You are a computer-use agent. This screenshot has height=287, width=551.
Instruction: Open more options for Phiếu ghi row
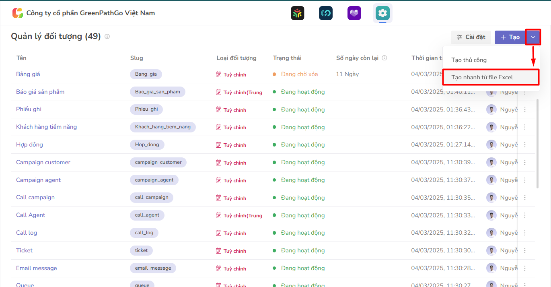(525, 109)
